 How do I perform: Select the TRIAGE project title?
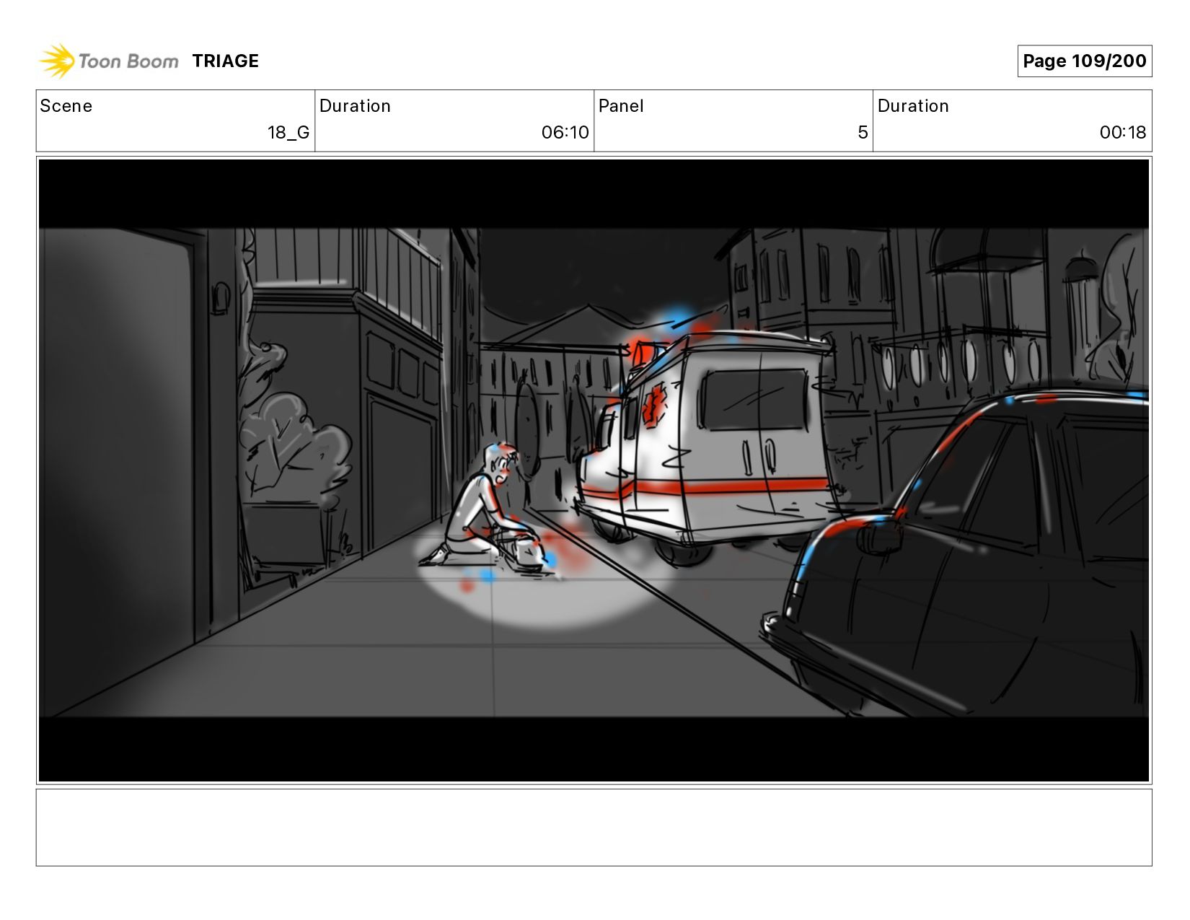click(225, 61)
